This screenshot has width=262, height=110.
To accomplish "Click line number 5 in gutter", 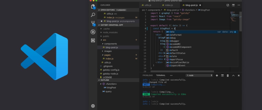I will tap(145, 26).
